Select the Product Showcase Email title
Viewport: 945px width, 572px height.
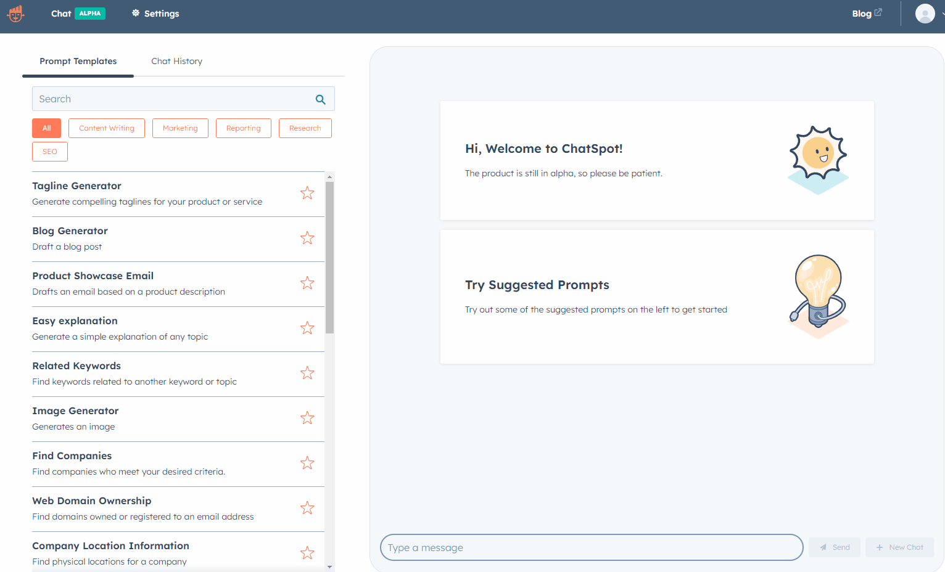click(93, 276)
